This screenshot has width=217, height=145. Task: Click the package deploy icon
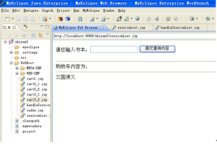coord(60,19)
